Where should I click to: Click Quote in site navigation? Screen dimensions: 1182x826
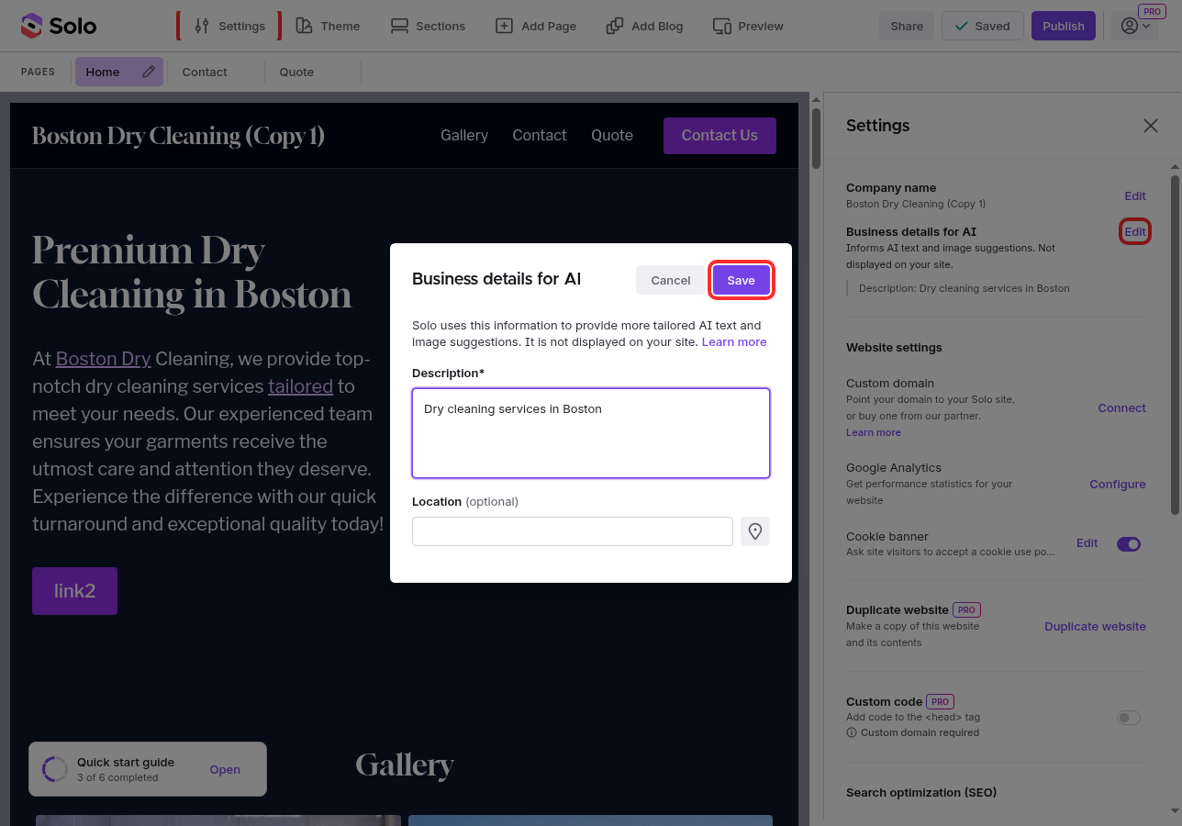pyautogui.click(x=612, y=135)
